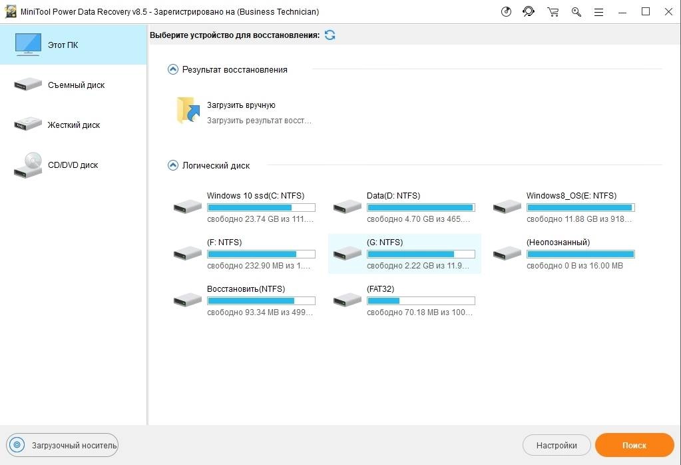Click the Data(D: NTFS) label

(393, 196)
